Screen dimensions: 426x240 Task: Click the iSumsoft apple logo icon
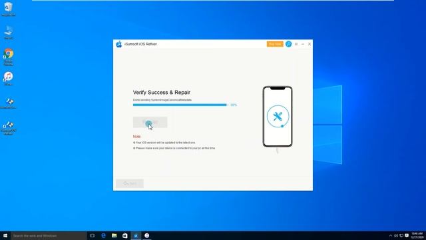coord(119,44)
